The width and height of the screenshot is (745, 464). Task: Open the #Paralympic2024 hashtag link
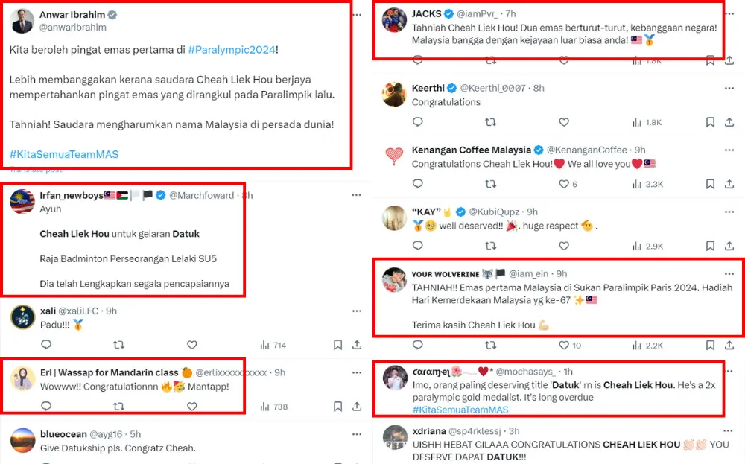pyautogui.click(x=232, y=50)
